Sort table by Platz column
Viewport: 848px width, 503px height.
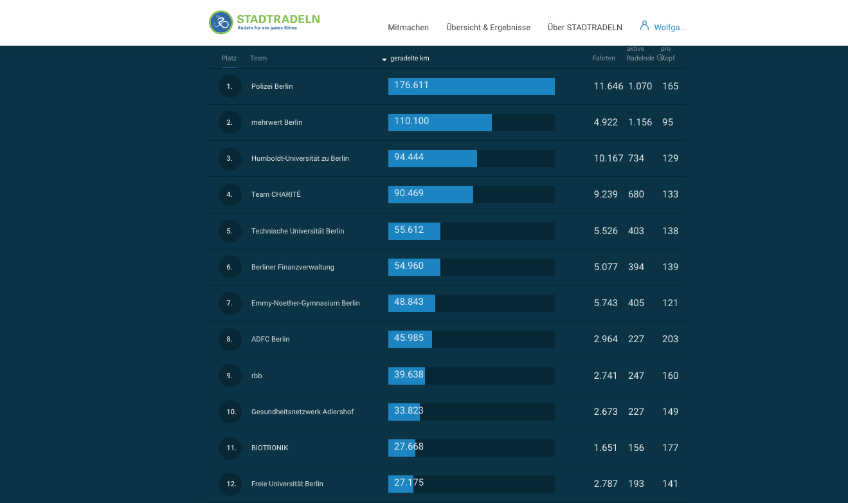[x=229, y=59]
